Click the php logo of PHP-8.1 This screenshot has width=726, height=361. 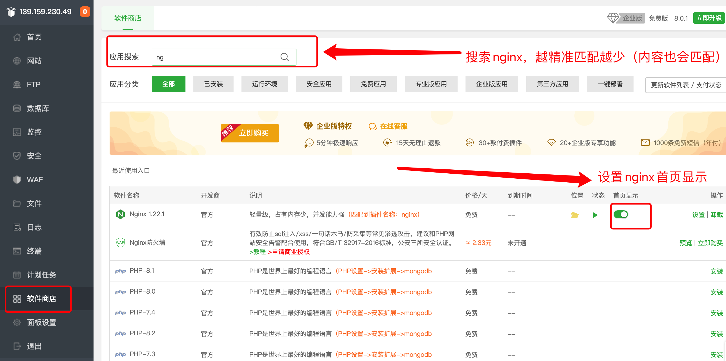pos(120,271)
